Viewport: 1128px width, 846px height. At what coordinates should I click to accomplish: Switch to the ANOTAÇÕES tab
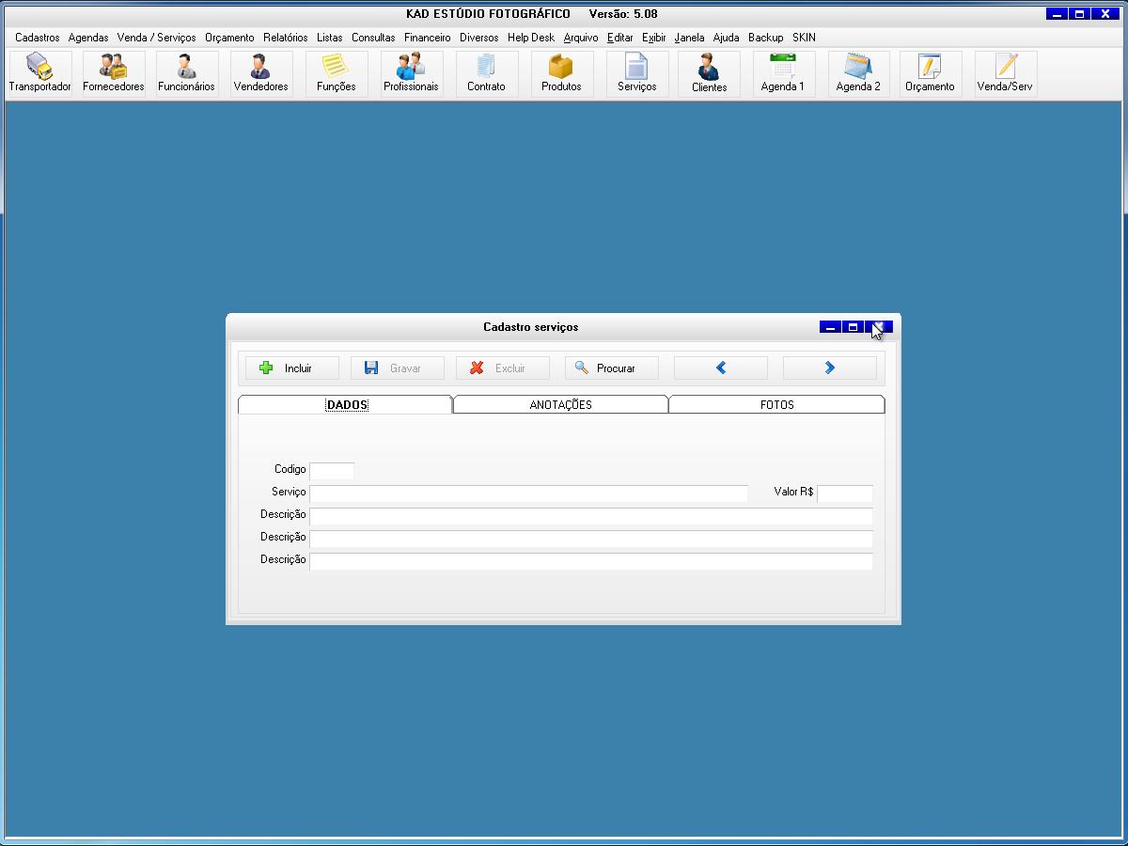[561, 405]
